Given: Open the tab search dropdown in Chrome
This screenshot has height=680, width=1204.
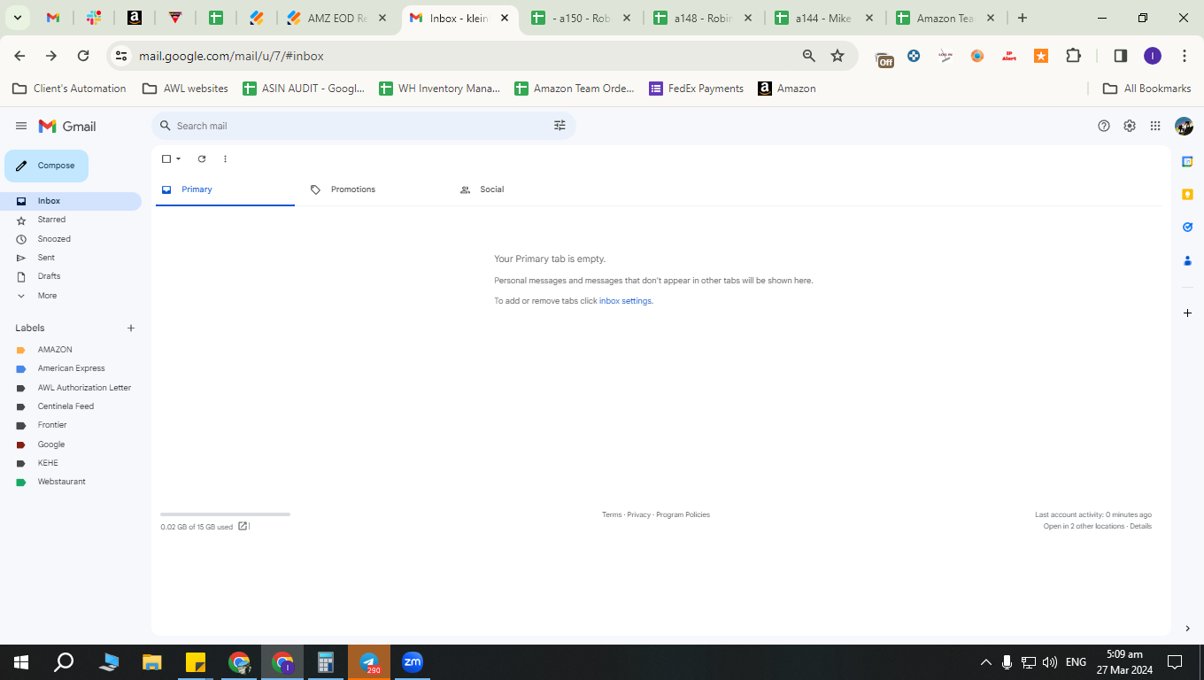Looking at the screenshot, I should (17, 18).
